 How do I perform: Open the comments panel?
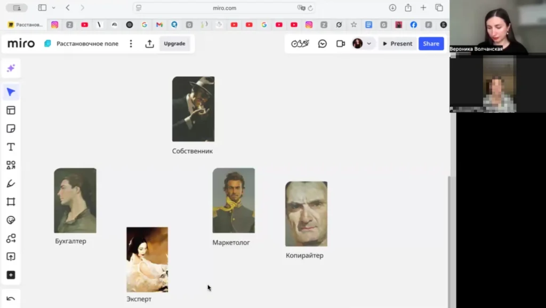[323, 44]
